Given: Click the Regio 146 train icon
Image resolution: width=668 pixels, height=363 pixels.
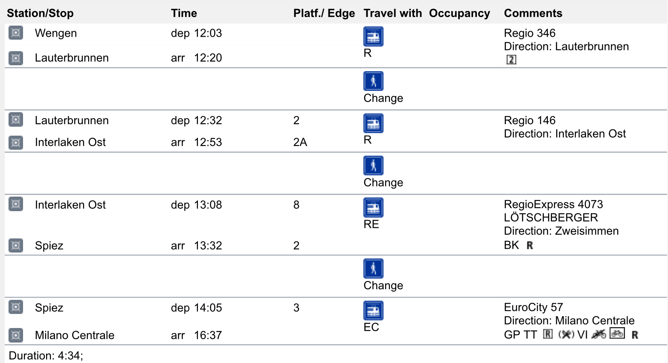Looking at the screenshot, I should pyautogui.click(x=373, y=124).
